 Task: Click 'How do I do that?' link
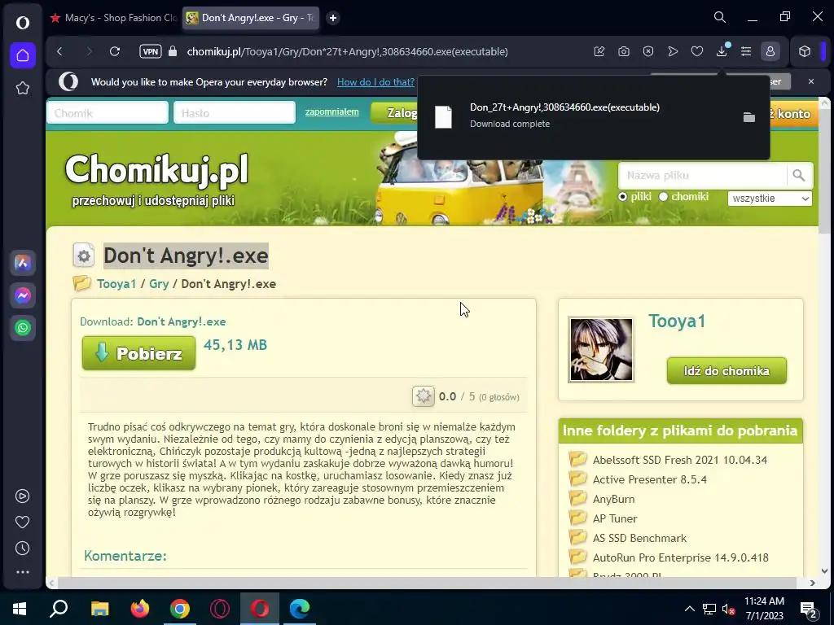pyautogui.click(x=375, y=82)
